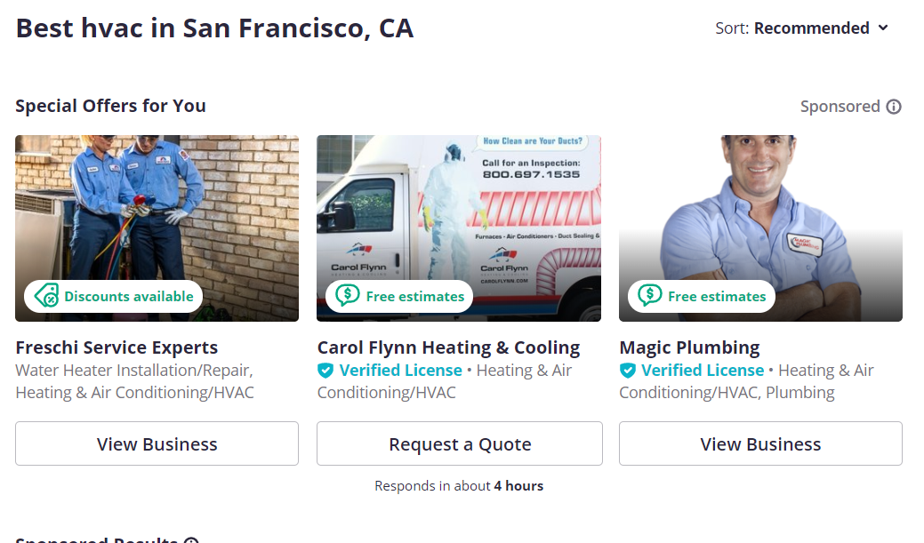Open the Magic Plumbing technician photo
Screen dimensions: 924x543
[760, 213]
